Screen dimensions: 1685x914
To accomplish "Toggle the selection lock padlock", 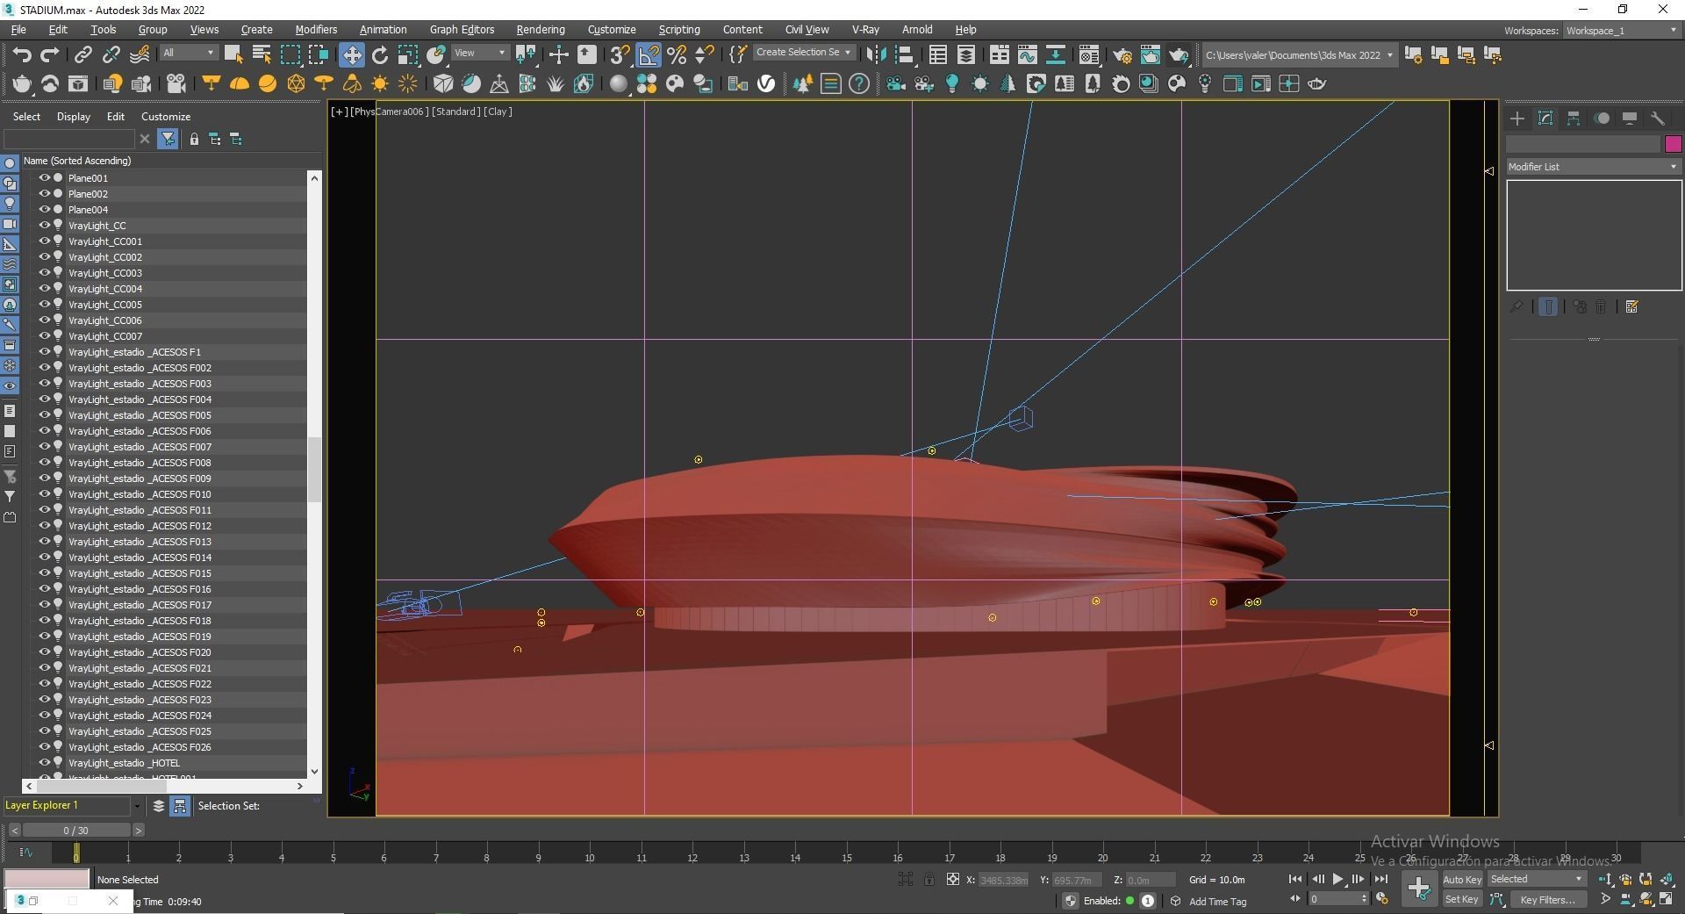I will (929, 879).
